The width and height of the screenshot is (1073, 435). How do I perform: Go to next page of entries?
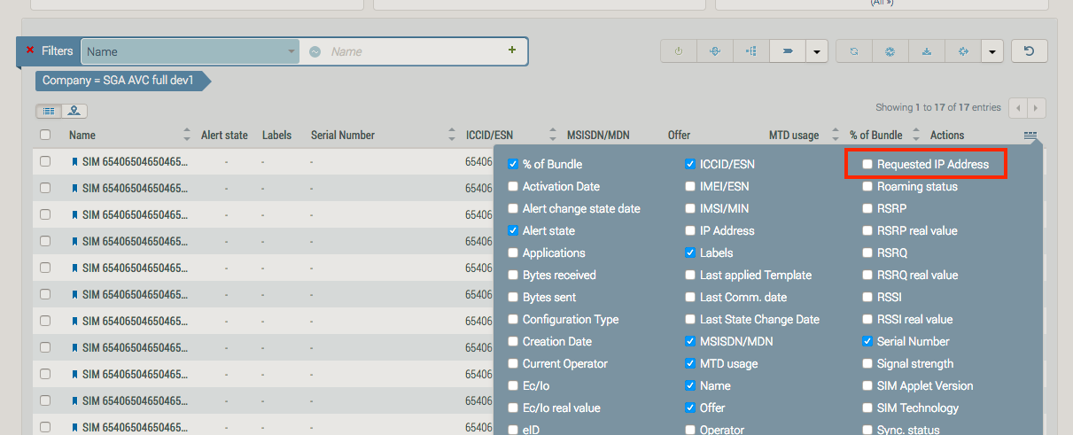tap(1037, 107)
